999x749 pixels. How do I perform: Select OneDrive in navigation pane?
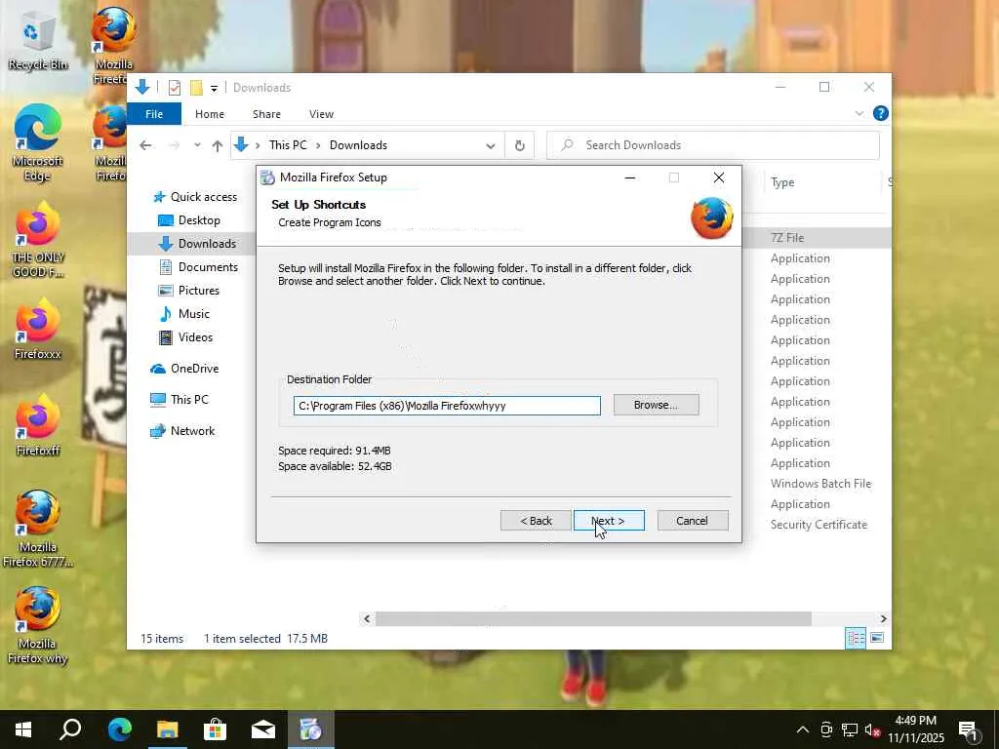pyautogui.click(x=184, y=368)
